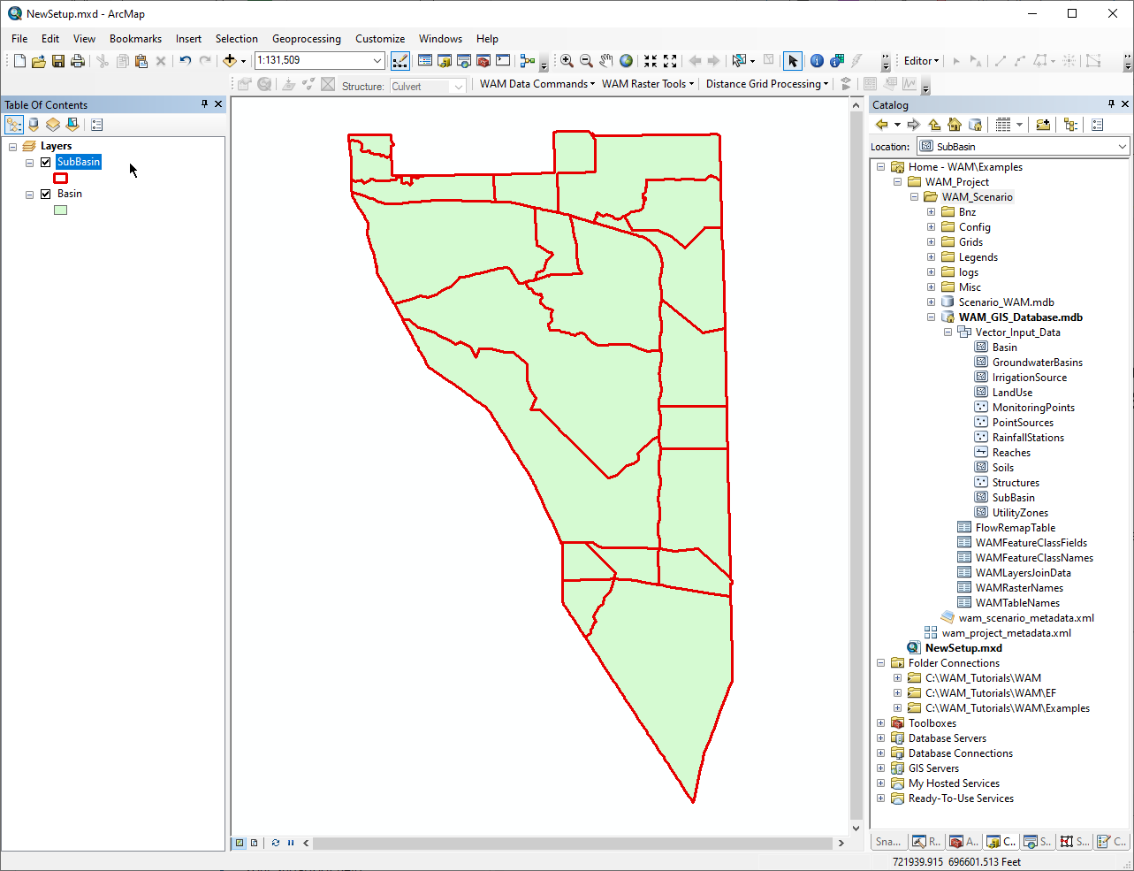Click the Undo button
1134x871 pixels.
(x=185, y=61)
